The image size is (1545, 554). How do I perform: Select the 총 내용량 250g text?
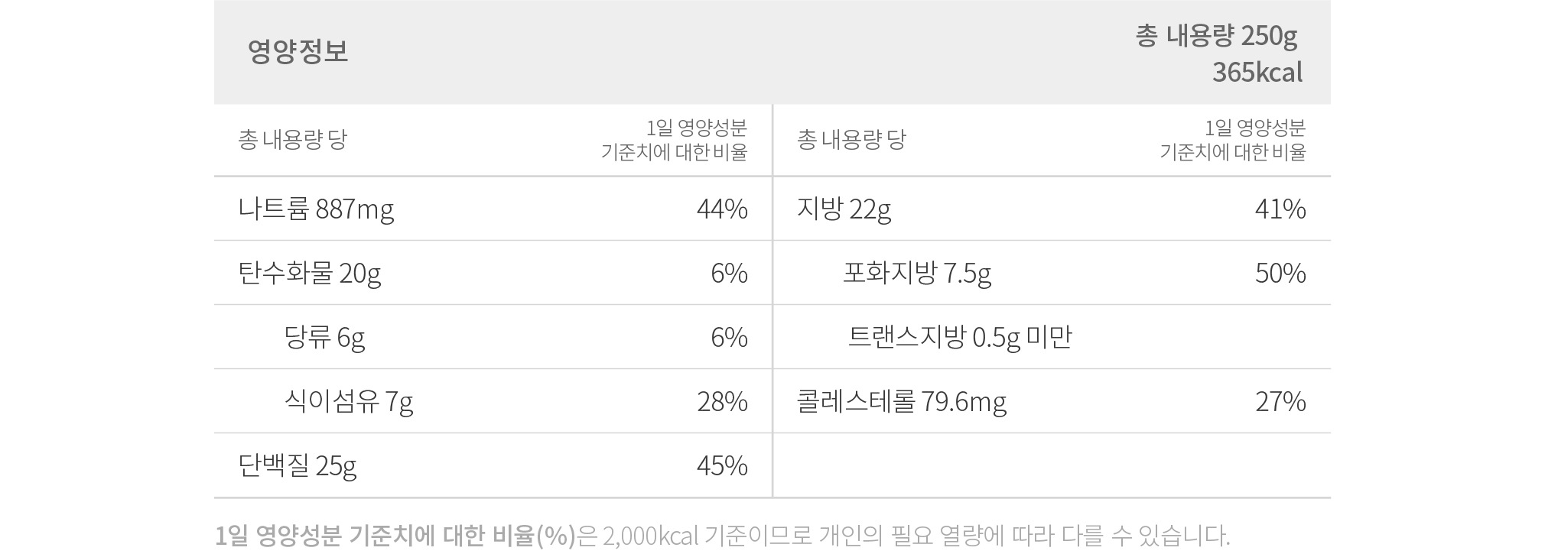click(x=1216, y=36)
